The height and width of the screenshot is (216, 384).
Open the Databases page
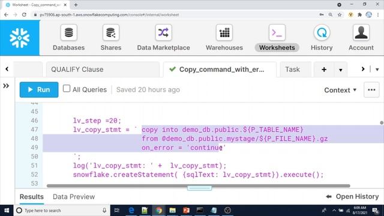(68, 38)
